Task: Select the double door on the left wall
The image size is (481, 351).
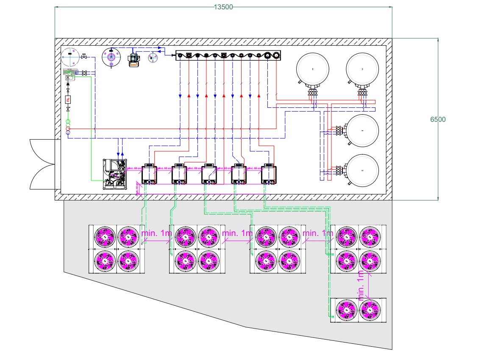Action: click(43, 164)
